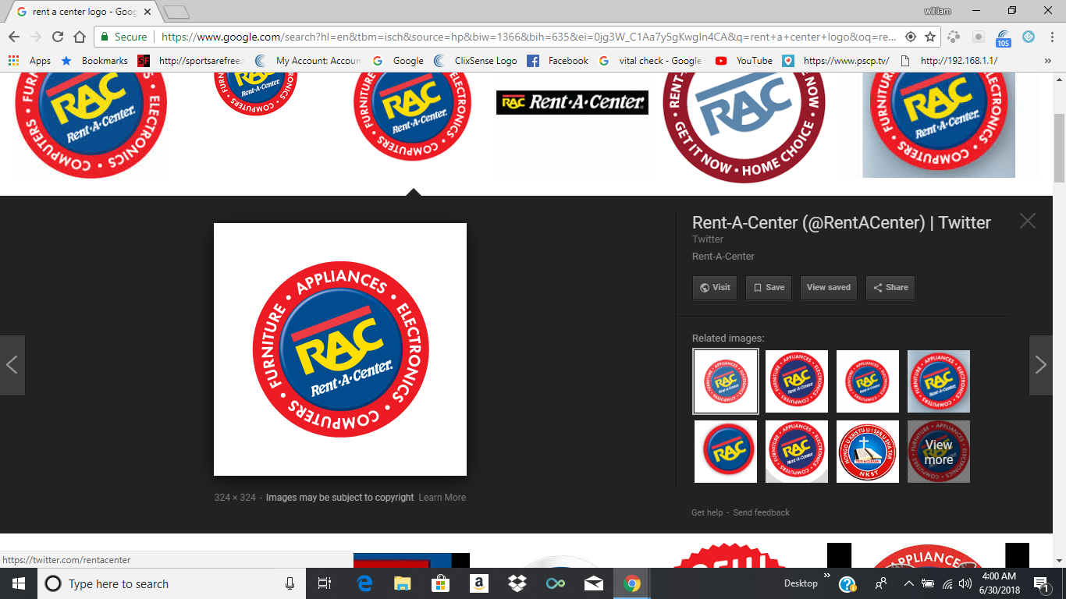Click the Type here to search box
This screenshot has height=599, width=1066.
click(x=172, y=583)
